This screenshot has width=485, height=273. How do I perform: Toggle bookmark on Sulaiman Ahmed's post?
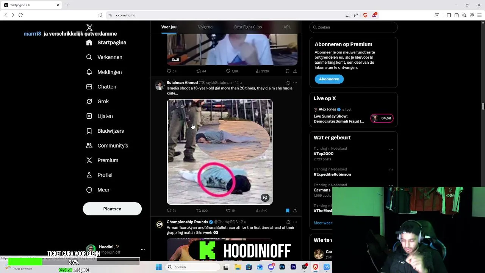(x=288, y=210)
